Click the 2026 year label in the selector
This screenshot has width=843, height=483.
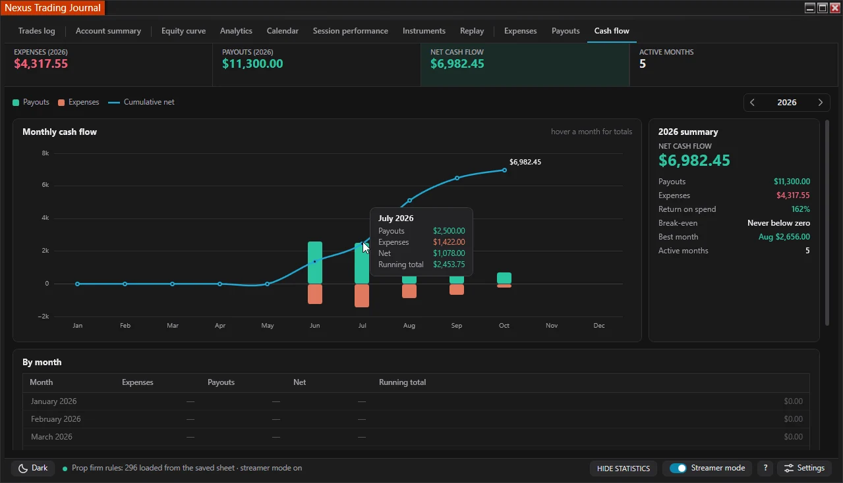[x=787, y=103]
